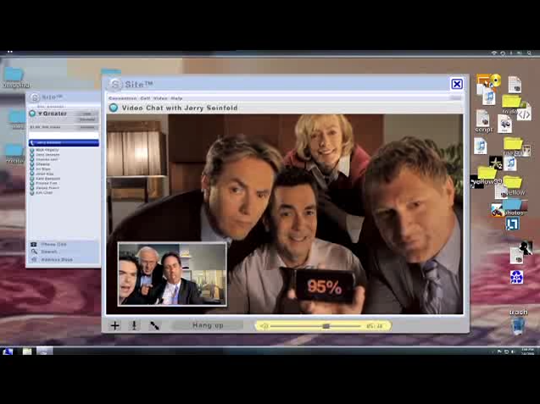Click the diagonal arrow fullscreen icon

click(154, 325)
